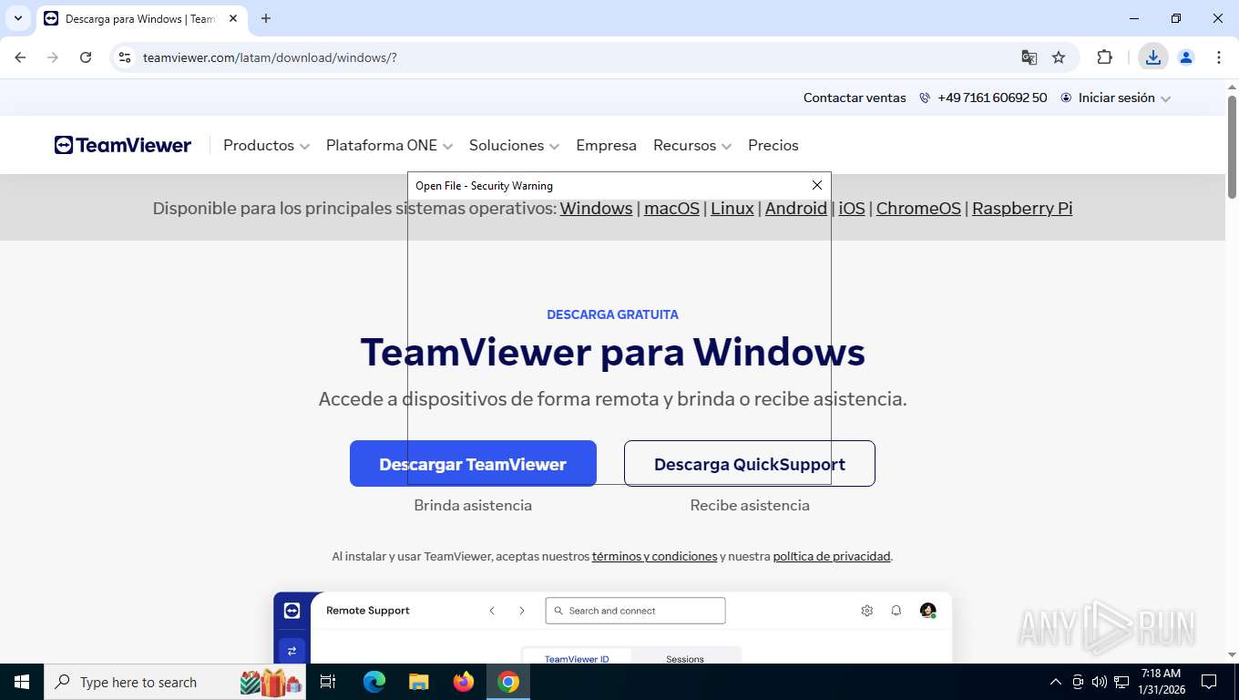This screenshot has width=1239, height=700.
Task: Open Task View on the taskbar
Action: click(328, 682)
